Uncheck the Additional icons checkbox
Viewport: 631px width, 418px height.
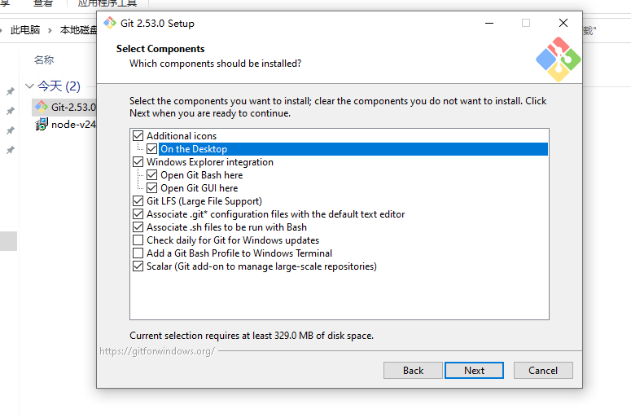(138, 136)
